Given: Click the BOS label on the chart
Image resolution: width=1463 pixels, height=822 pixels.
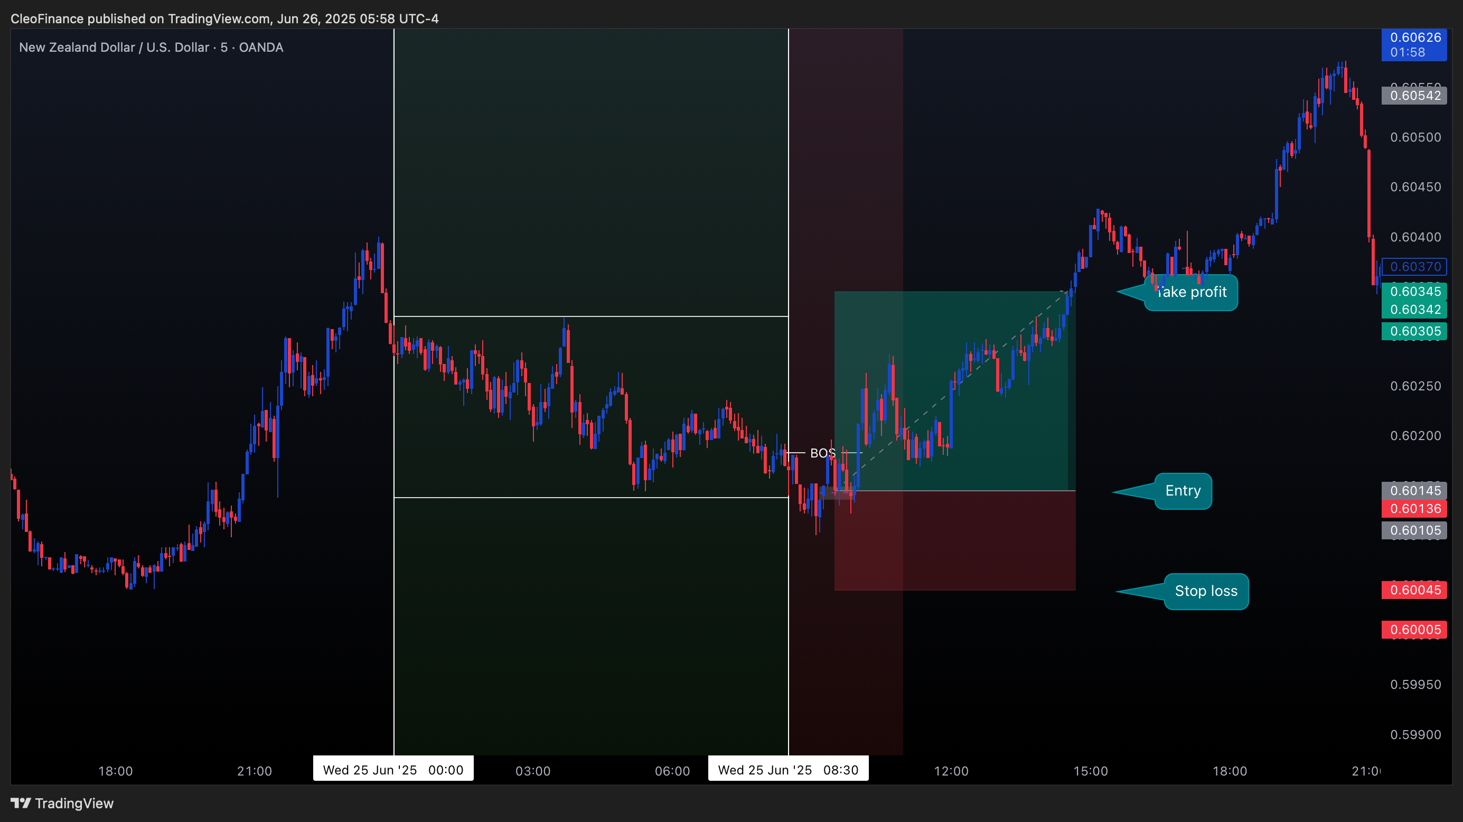Looking at the screenshot, I should [x=822, y=453].
